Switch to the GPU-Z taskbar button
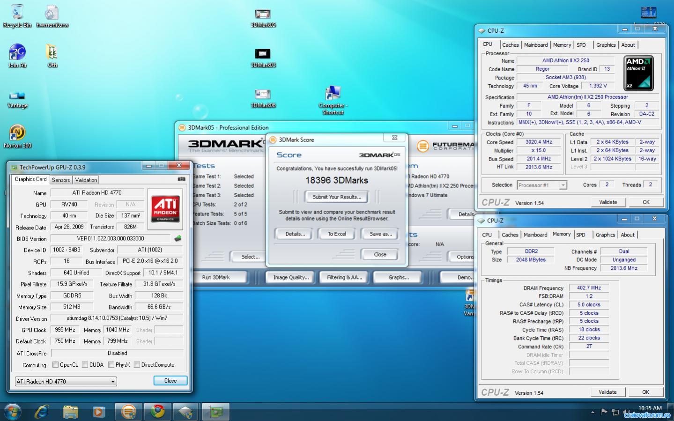The image size is (674, 421). click(215, 412)
